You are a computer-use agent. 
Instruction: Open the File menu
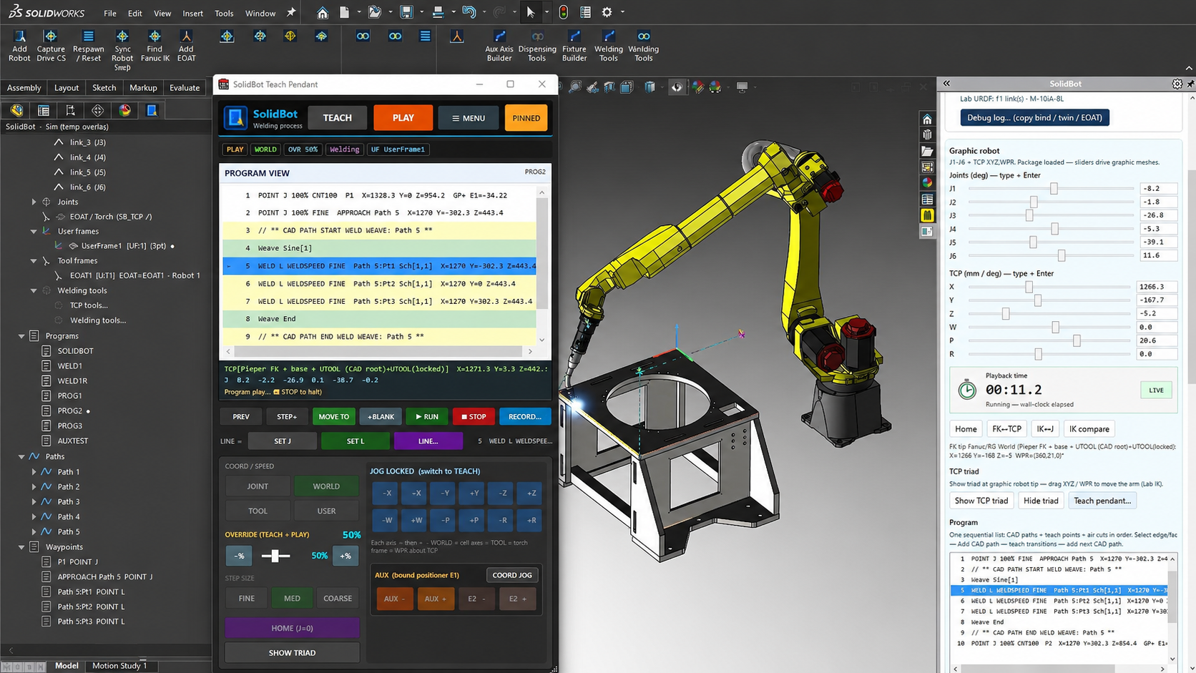109,13
